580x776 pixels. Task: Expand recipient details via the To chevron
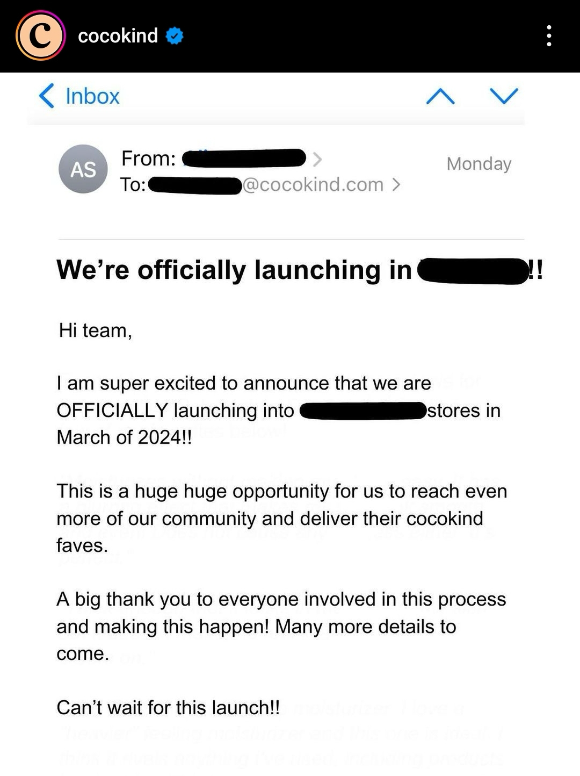point(397,184)
